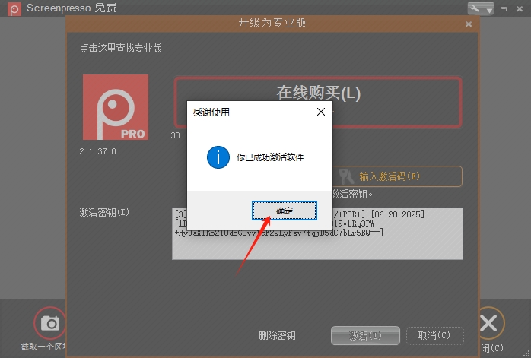Click the 你已成功激活软件 message text
Viewport: 531px width, 358px height.
tap(270, 157)
